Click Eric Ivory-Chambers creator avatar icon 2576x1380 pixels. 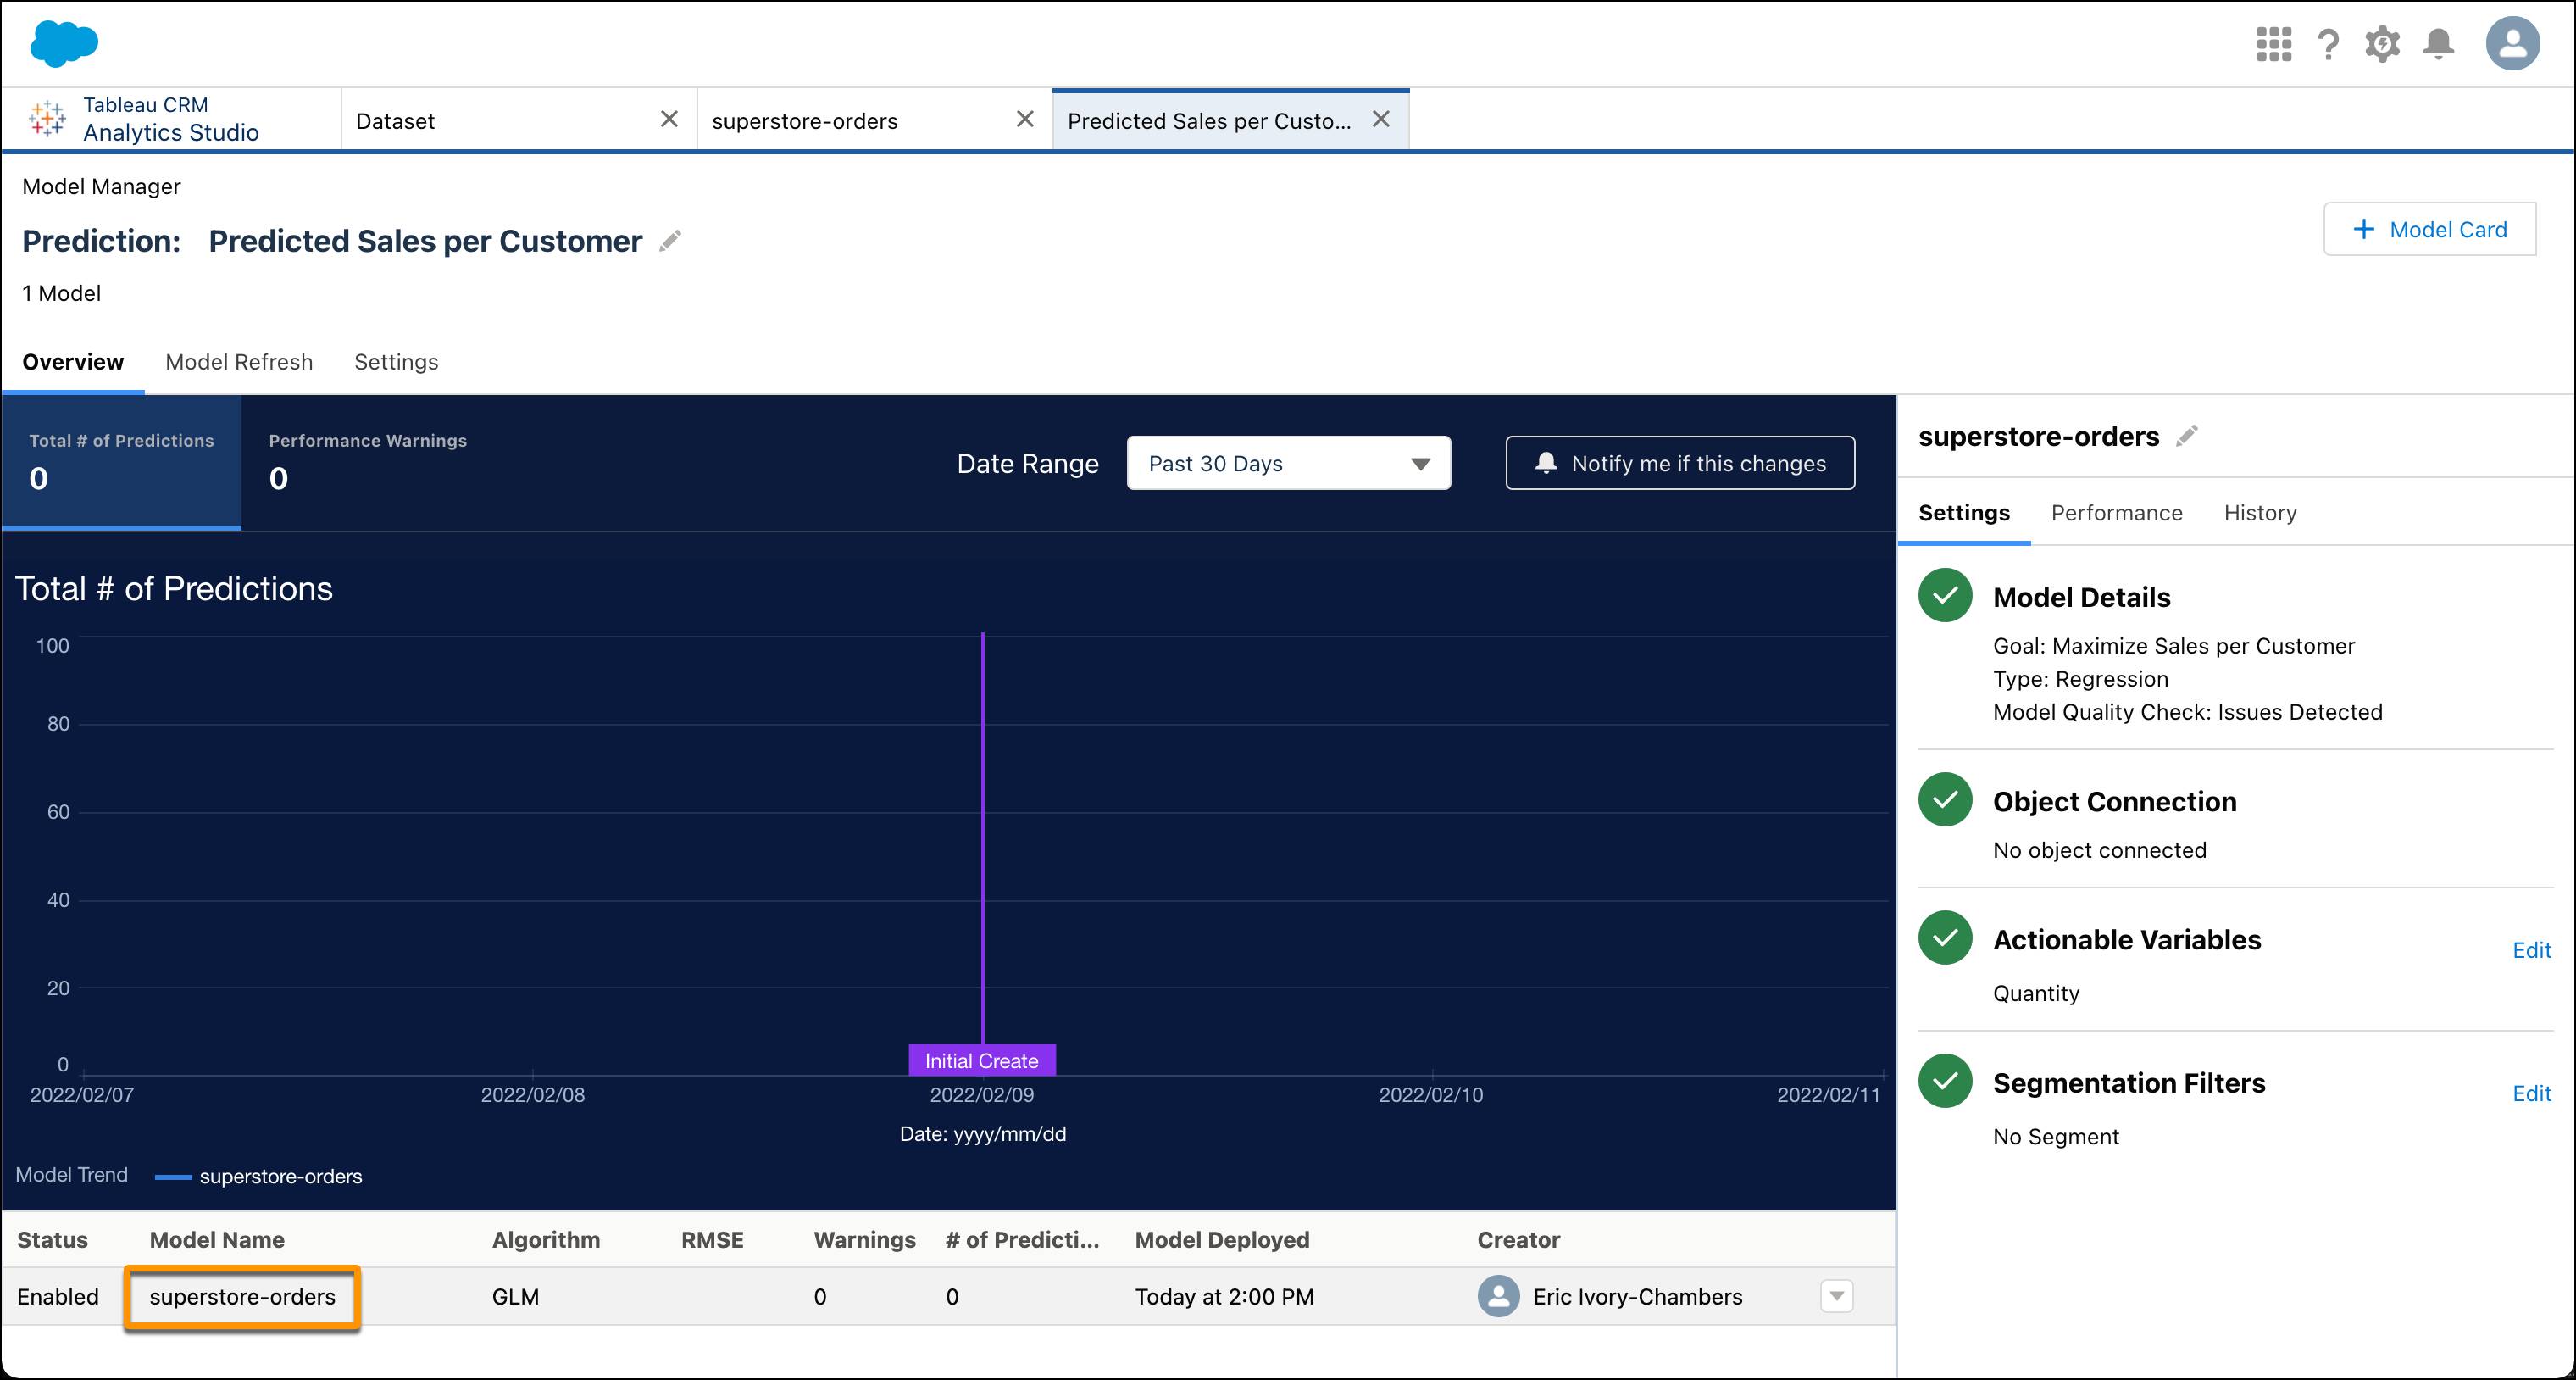point(1498,1296)
